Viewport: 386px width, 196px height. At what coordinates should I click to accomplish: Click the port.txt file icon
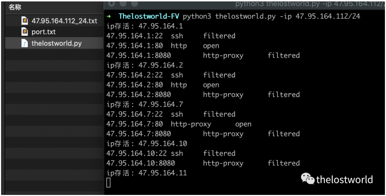click(x=25, y=32)
